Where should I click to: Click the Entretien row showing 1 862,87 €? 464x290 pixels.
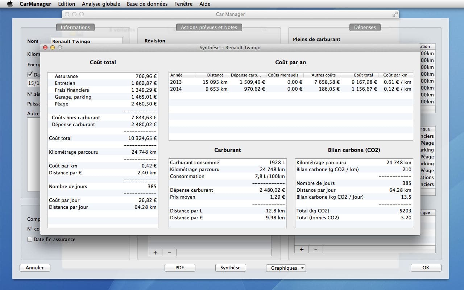coord(103,83)
